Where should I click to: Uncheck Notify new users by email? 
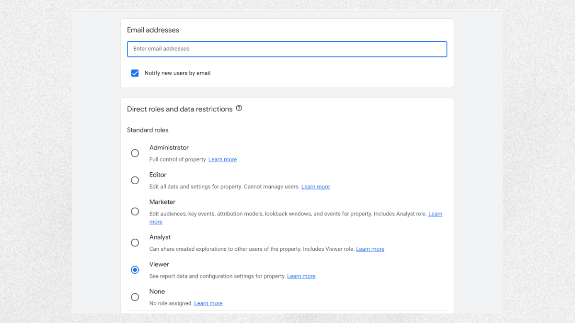tap(135, 73)
